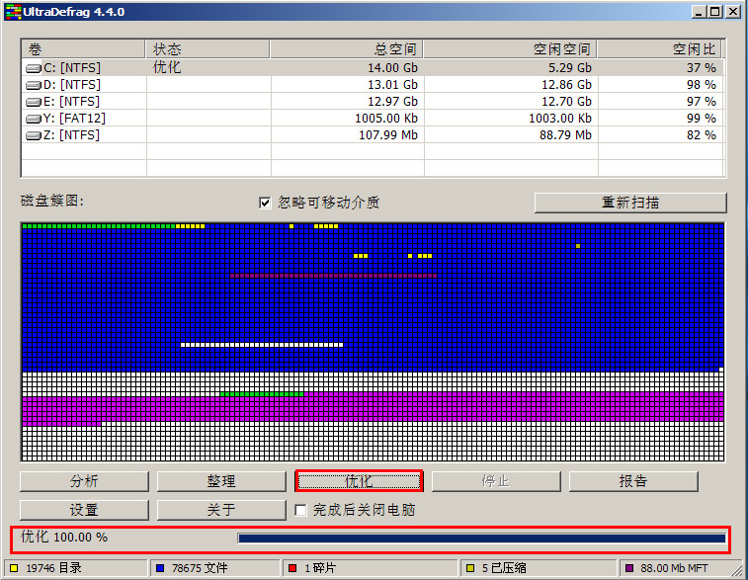Click the yellow 目录 legend square

point(14,568)
